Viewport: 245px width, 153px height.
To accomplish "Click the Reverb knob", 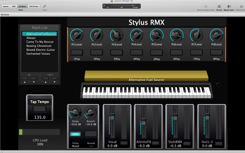I will click(90, 113).
